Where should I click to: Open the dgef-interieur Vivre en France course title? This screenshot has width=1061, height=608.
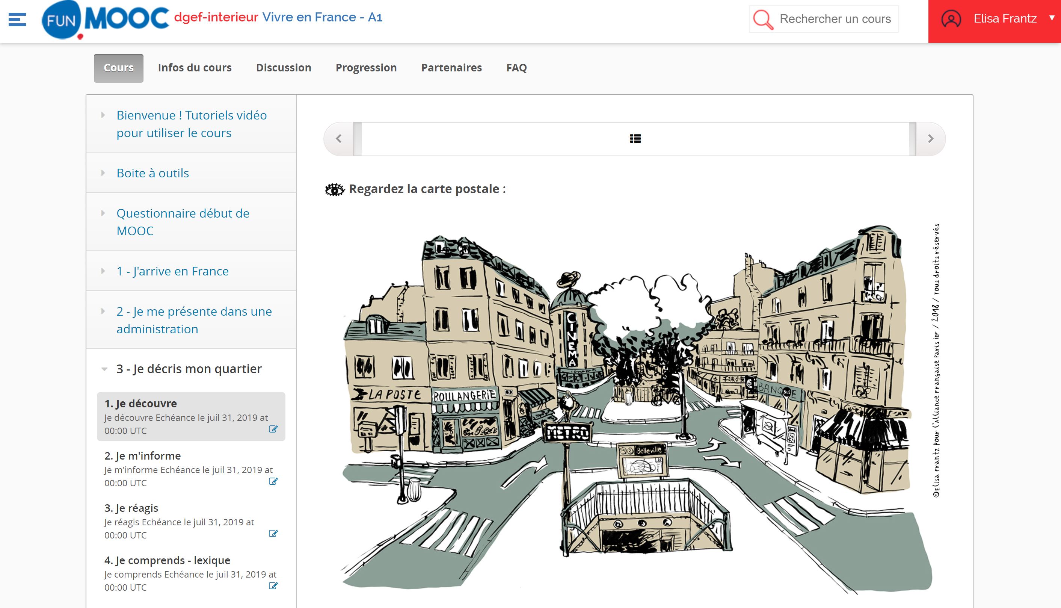[278, 18]
